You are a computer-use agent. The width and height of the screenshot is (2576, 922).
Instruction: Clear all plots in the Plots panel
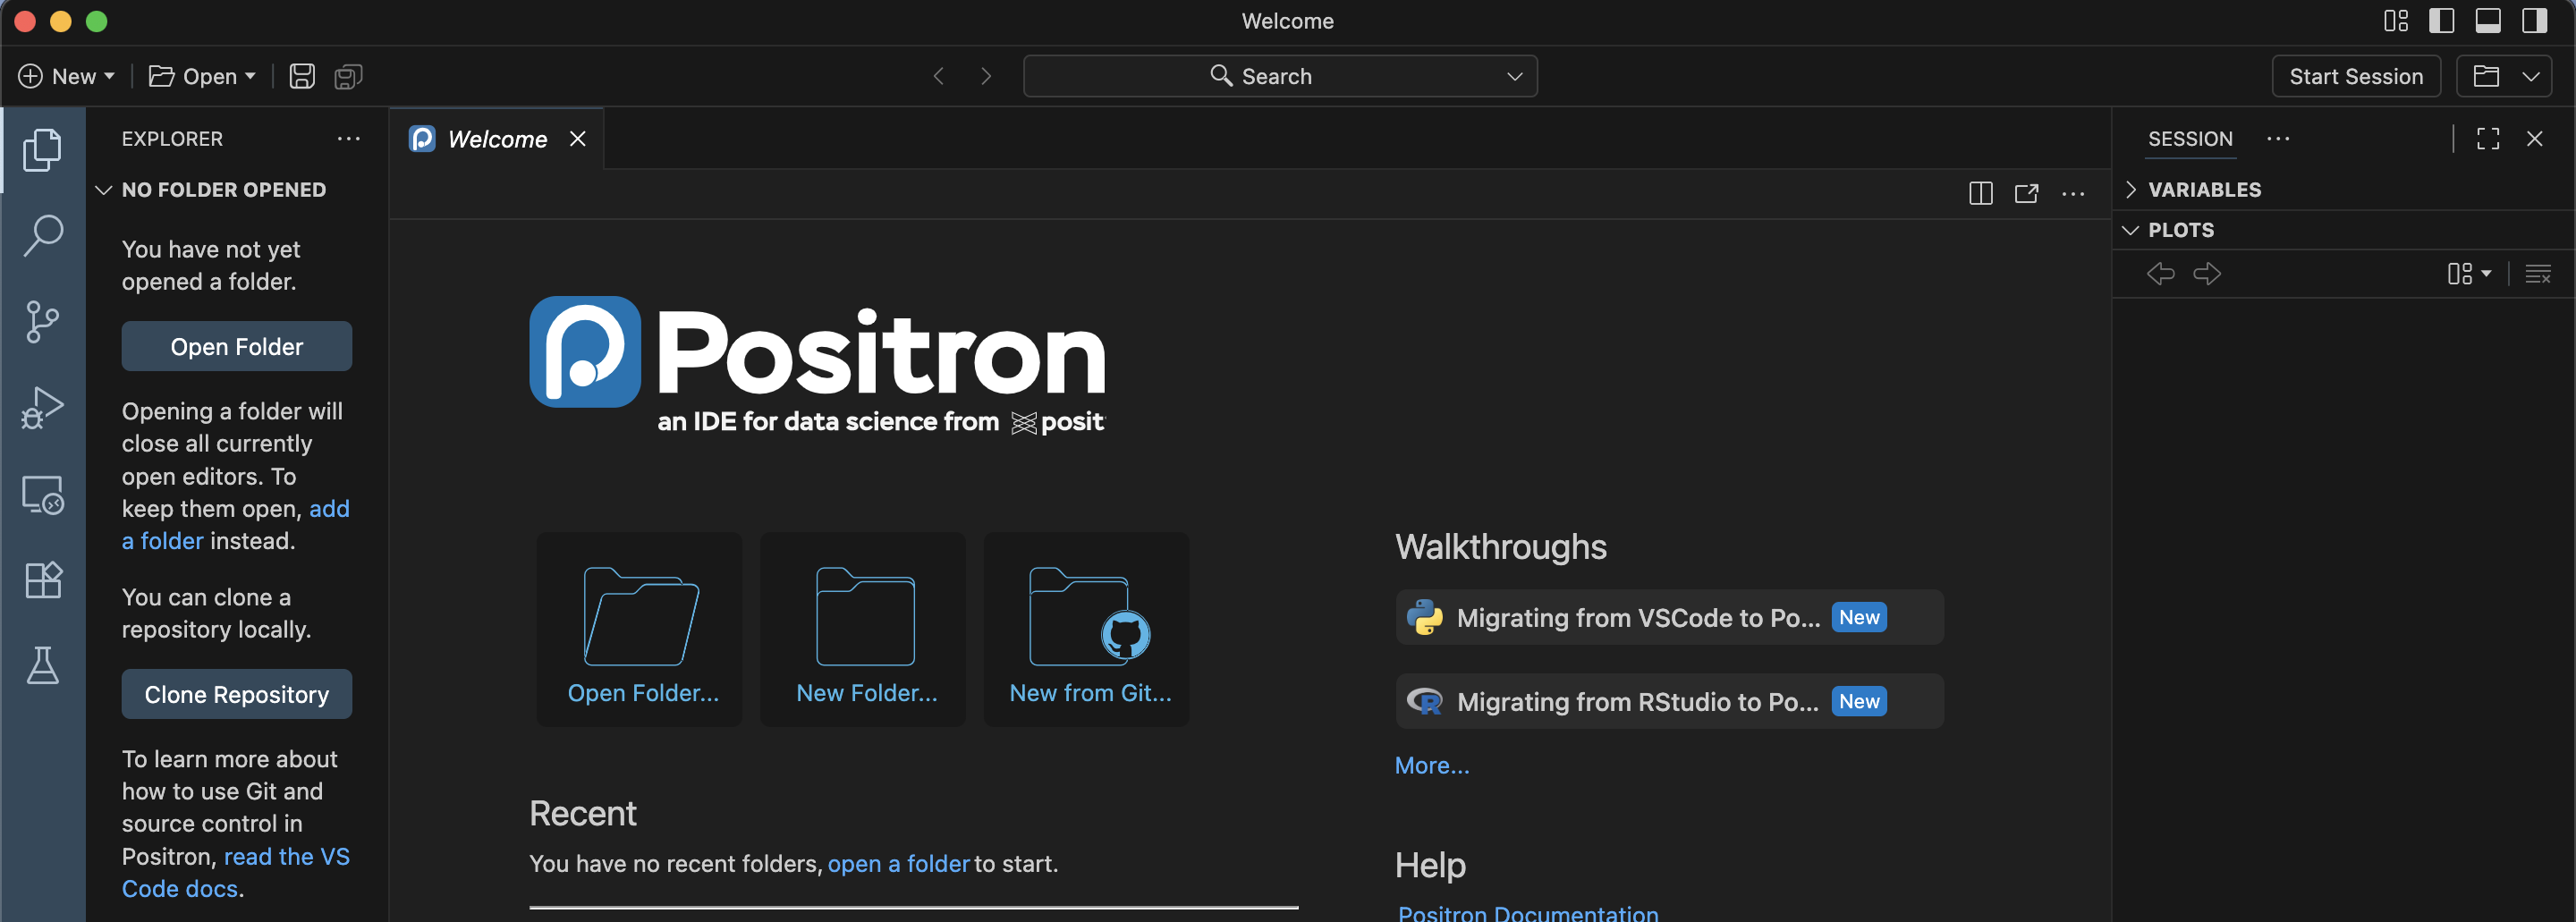pyautogui.click(x=2539, y=273)
